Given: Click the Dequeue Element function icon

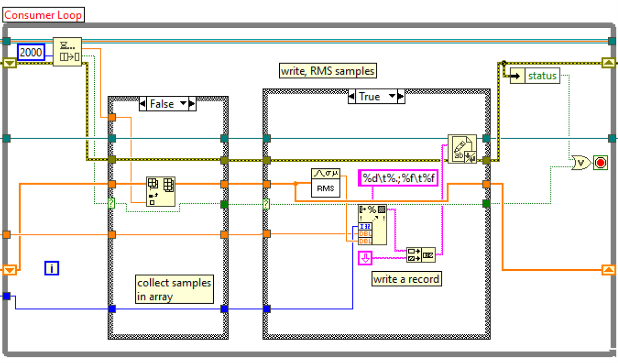Looking at the screenshot, I should pyautogui.click(x=68, y=51).
